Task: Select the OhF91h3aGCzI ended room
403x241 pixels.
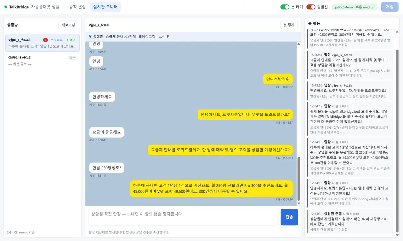Action: (43, 61)
